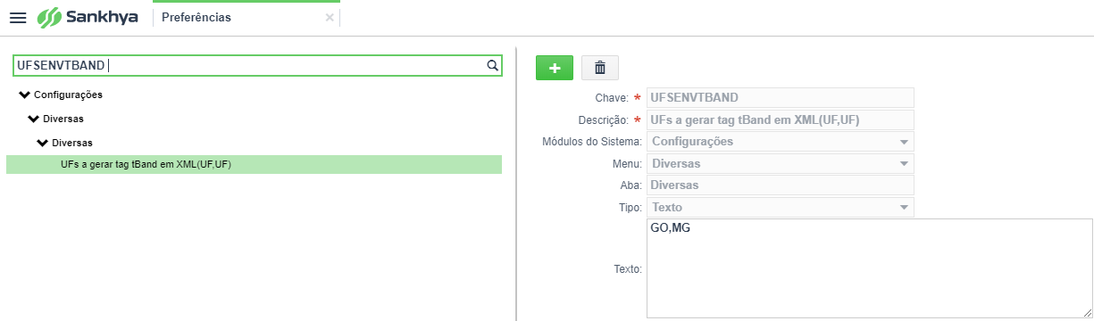The width and height of the screenshot is (1094, 321).
Task: Delete the preference using the trash icon
Action: tap(600, 68)
